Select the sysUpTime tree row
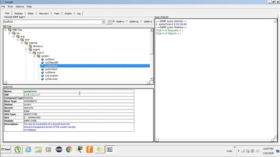 point(95,66)
